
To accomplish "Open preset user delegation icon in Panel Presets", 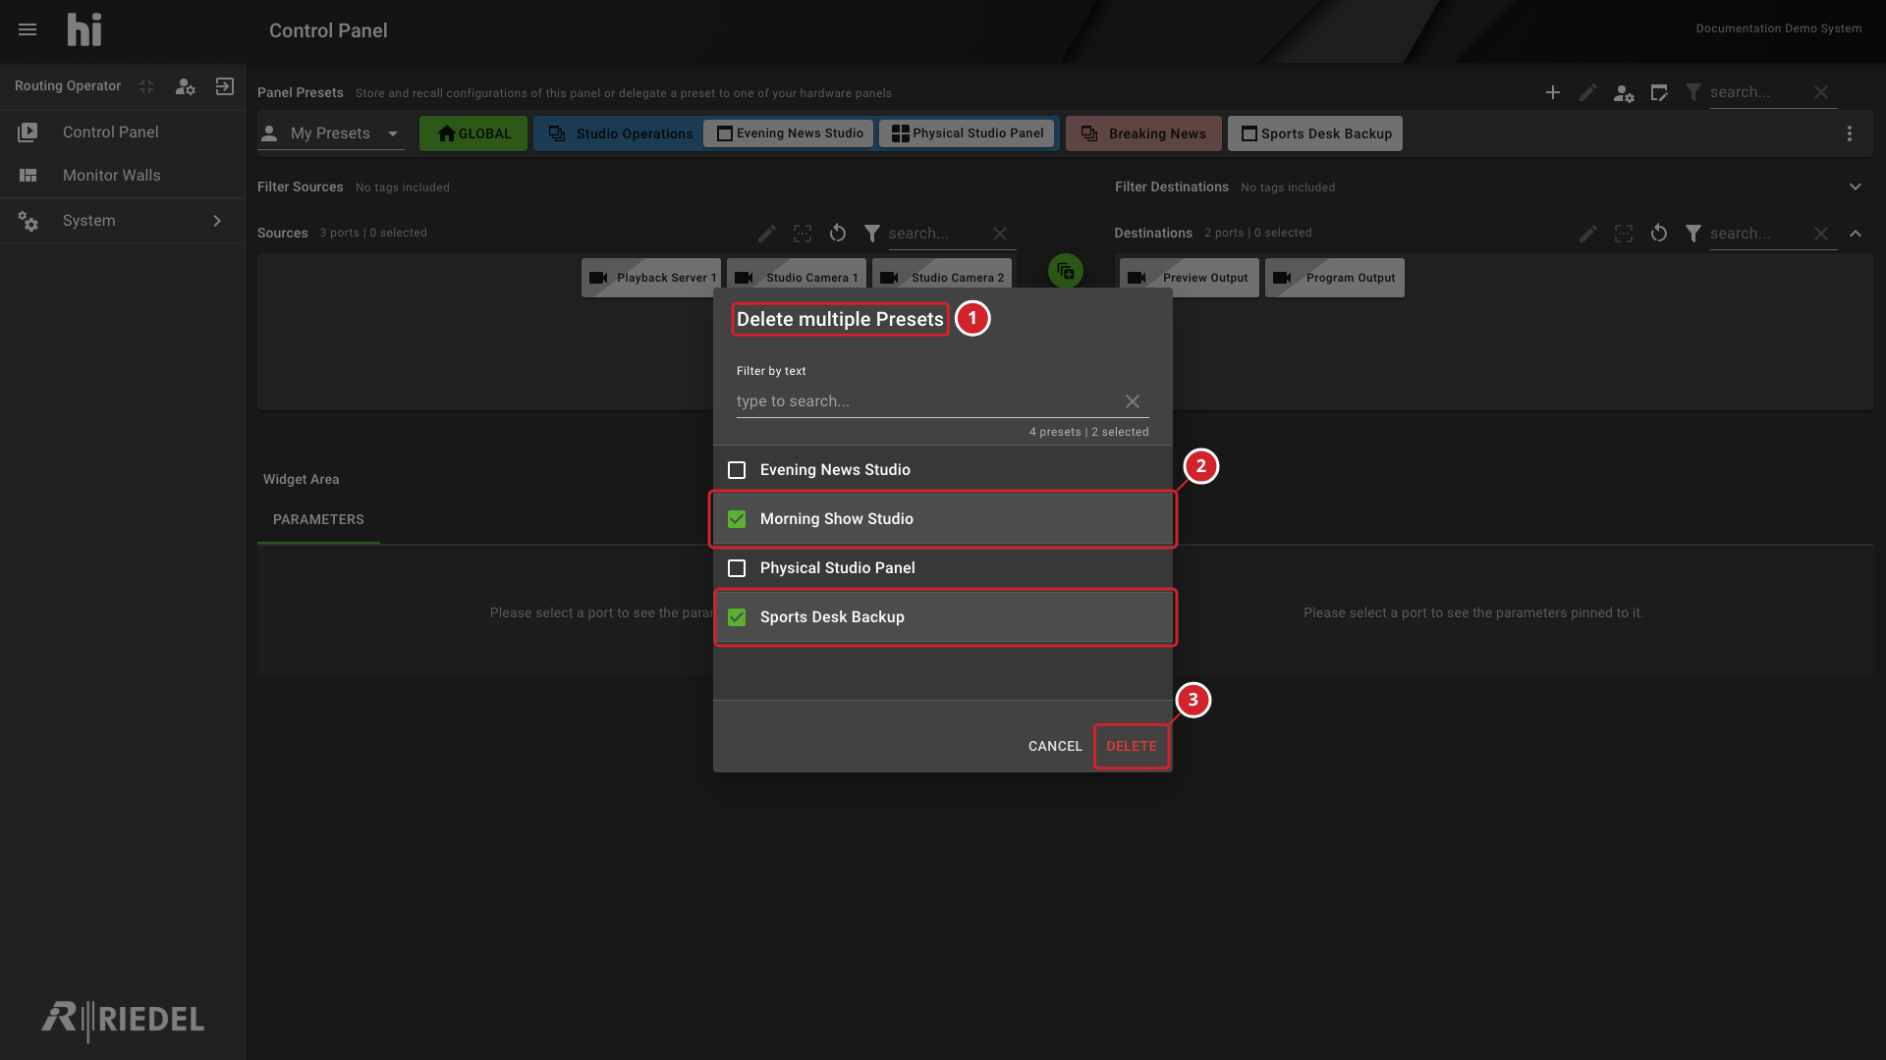I will click(x=1624, y=93).
